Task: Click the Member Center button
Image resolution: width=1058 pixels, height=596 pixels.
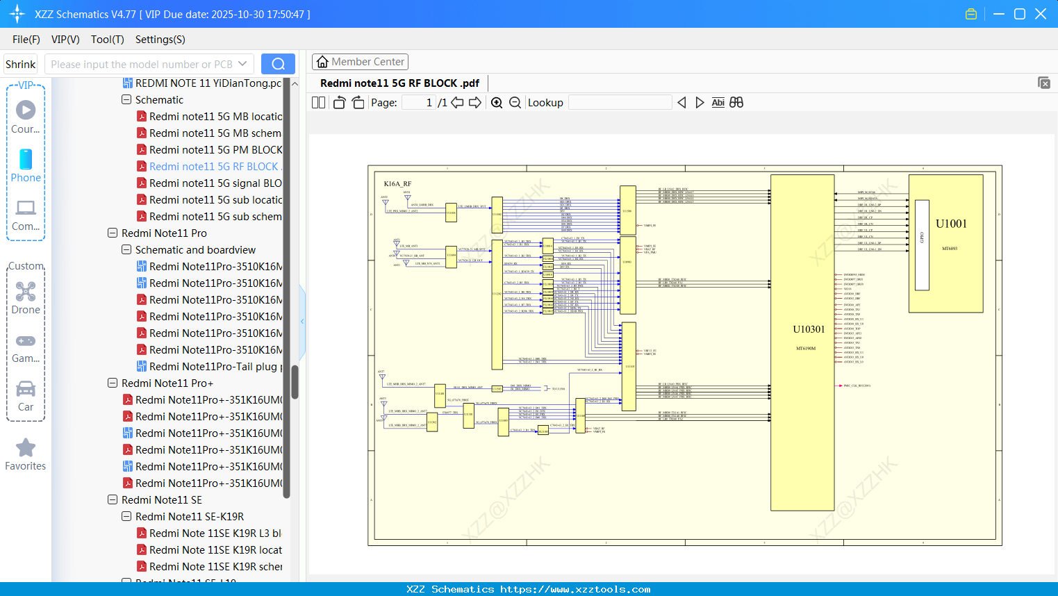Action: (x=360, y=62)
